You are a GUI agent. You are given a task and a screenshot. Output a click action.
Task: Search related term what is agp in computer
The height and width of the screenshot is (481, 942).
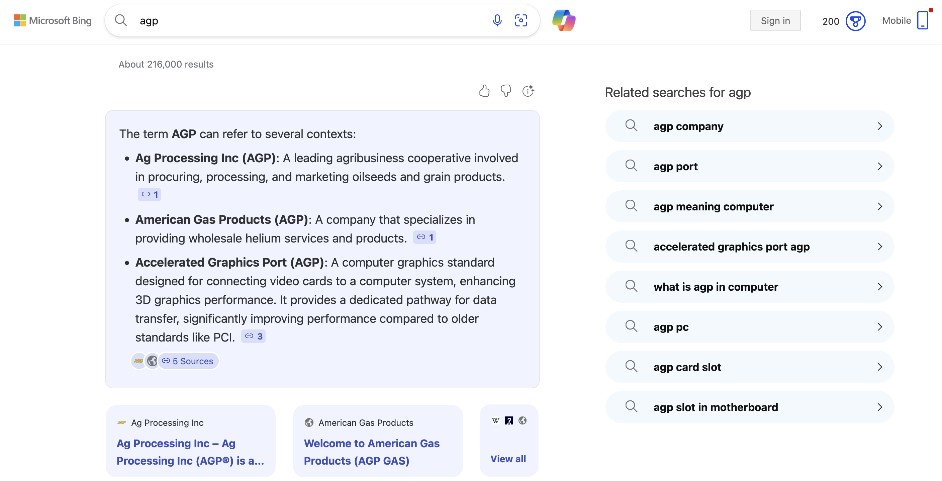750,287
